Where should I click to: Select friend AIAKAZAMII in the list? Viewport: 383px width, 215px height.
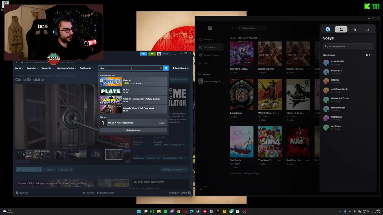point(348,63)
